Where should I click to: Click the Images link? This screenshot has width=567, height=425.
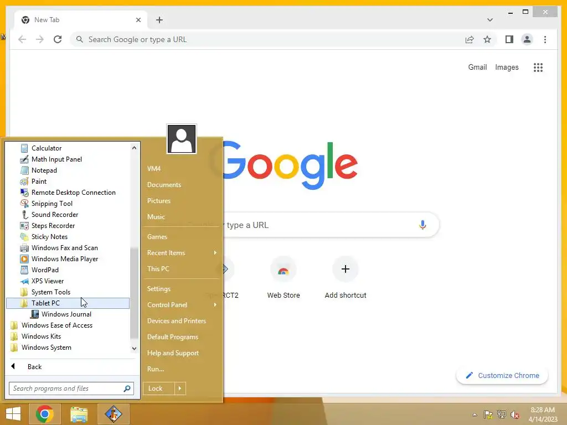(x=507, y=67)
